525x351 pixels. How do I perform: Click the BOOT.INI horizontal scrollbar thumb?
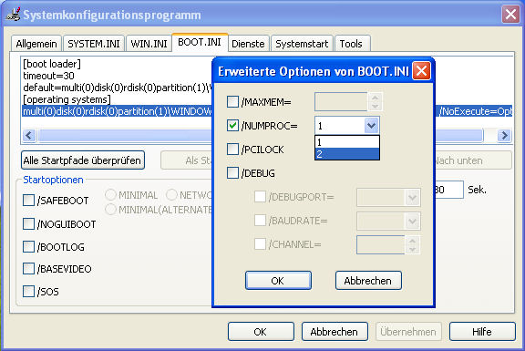tap(261, 136)
